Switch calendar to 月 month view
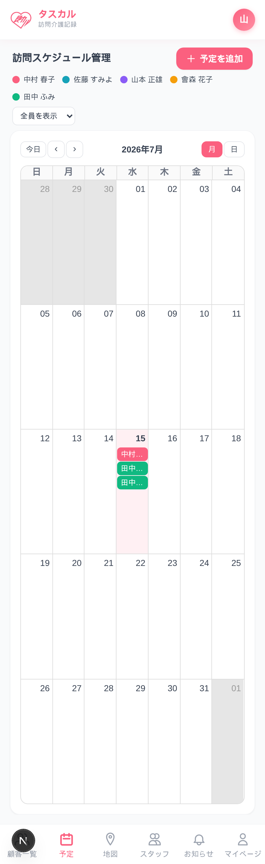Image resolution: width=265 pixels, height=864 pixels. 212,149
